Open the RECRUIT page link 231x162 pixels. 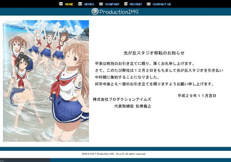tap(136, 4)
